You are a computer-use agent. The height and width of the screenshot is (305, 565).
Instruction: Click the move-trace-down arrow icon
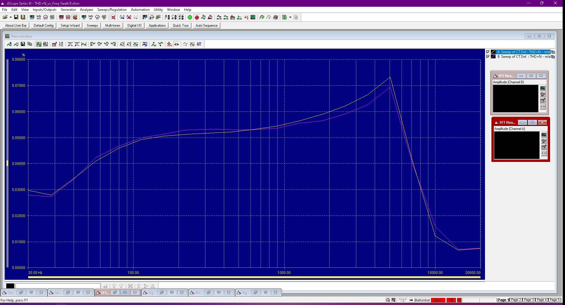[x=161, y=44]
